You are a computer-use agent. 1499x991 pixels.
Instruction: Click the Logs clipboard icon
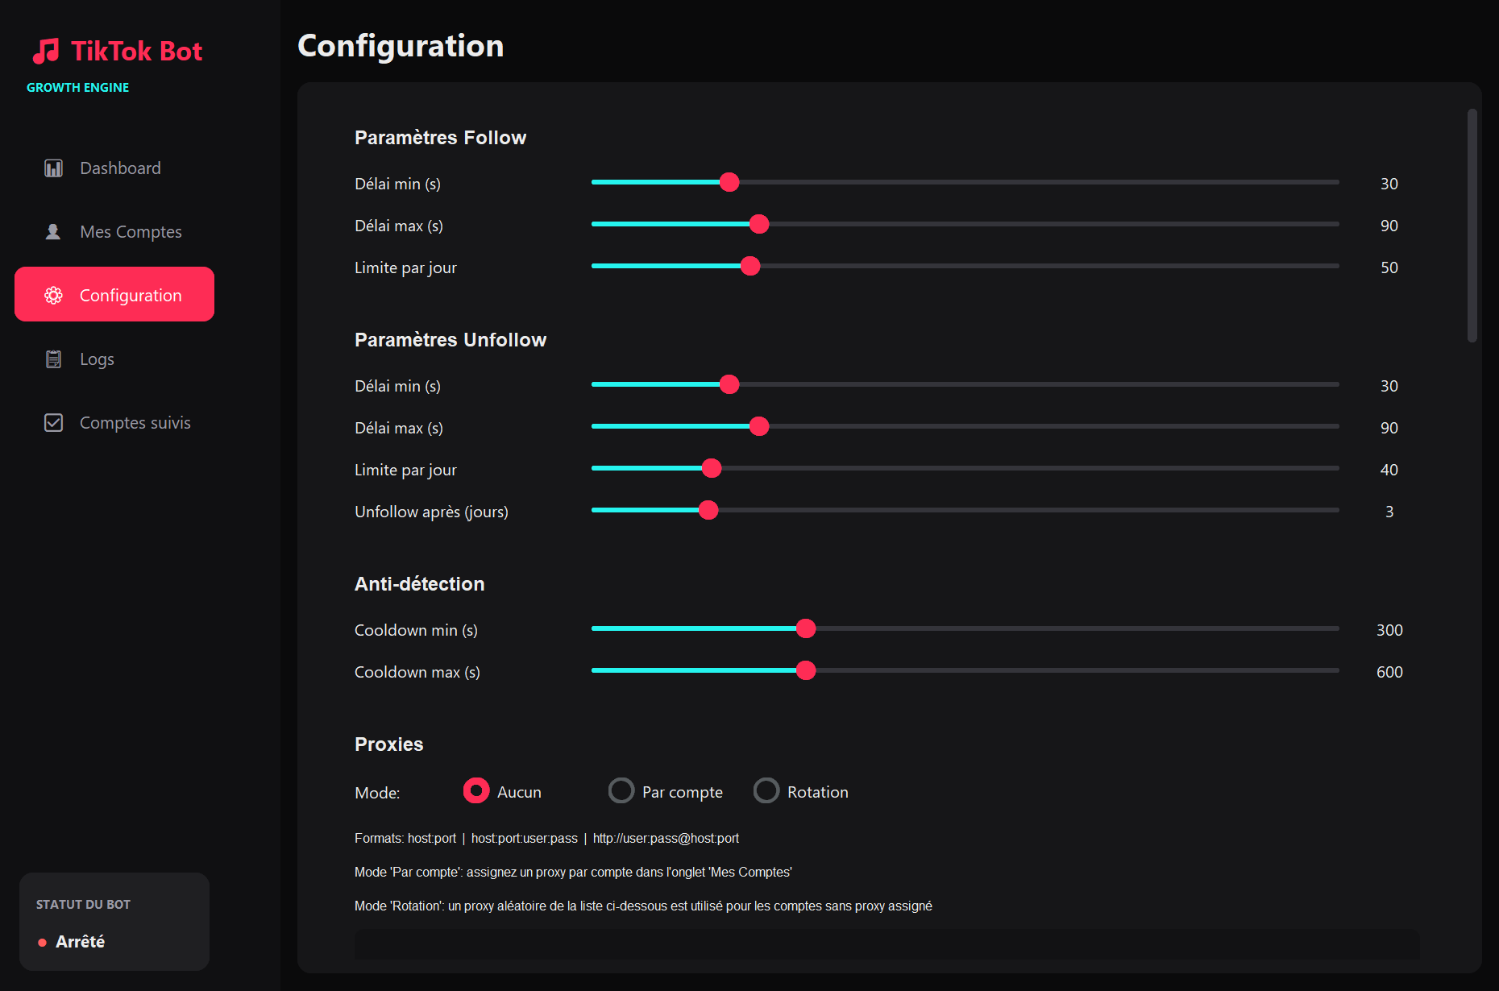(x=53, y=359)
